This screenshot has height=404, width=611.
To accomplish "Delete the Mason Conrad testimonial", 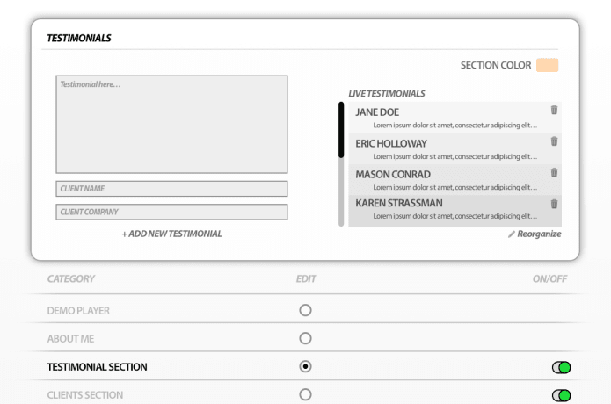I will pos(554,173).
